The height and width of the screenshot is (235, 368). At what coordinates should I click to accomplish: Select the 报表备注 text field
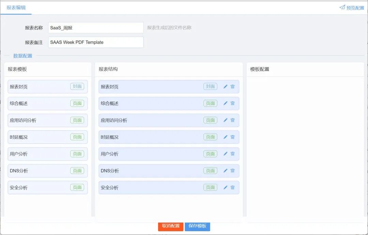[x=95, y=42]
